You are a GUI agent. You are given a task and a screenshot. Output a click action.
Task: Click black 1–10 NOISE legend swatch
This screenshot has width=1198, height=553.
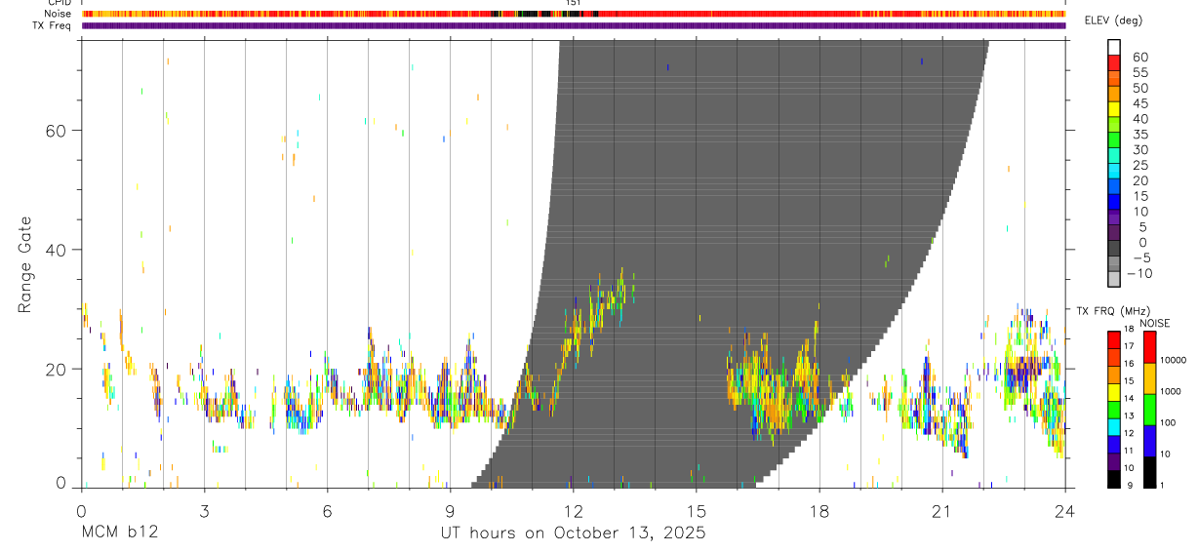(x=1149, y=471)
